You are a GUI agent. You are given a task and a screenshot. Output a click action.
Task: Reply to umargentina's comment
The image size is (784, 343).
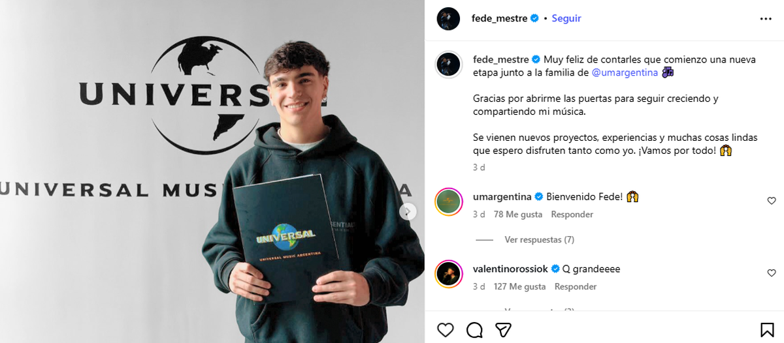(572, 215)
